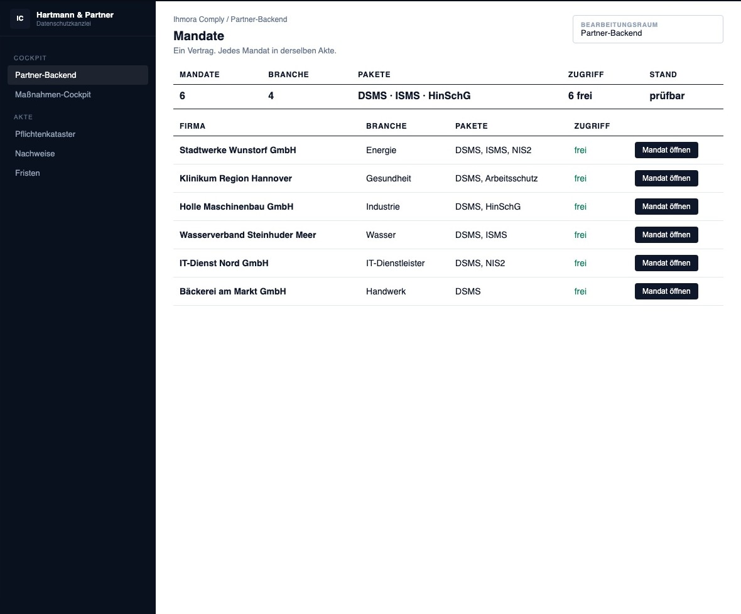Click Mandat öffnen for Klinikum Region Hannover
Viewport: 741px width, 614px height.
[x=666, y=178]
